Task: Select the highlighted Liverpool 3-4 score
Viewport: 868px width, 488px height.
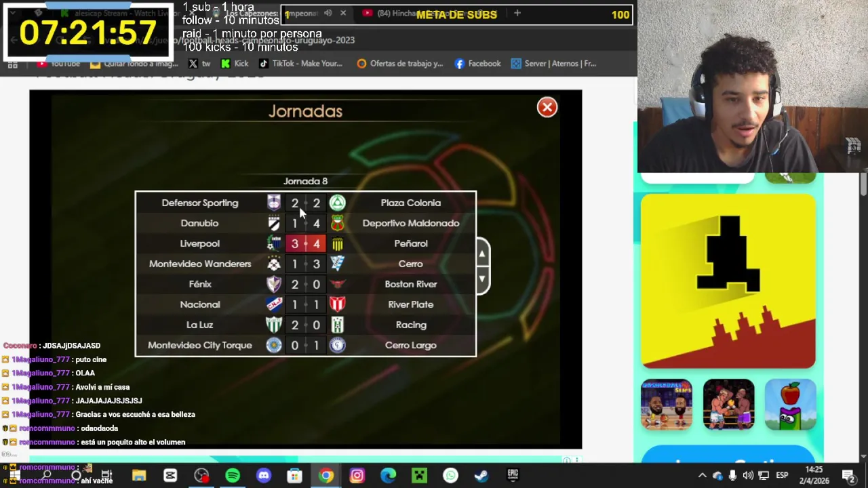Action: (x=305, y=243)
